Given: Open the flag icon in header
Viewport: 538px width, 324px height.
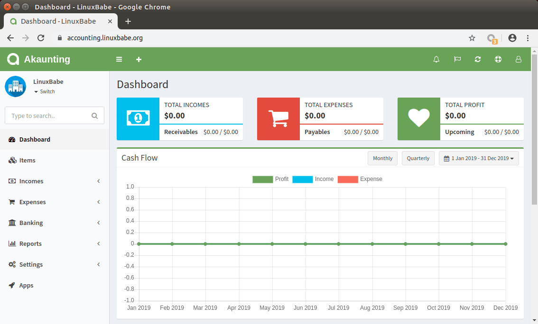Looking at the screenshot, I should click(457, 59).
